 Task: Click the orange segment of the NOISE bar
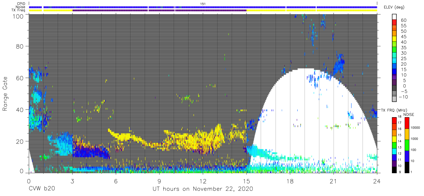click(x=407, y=134)
